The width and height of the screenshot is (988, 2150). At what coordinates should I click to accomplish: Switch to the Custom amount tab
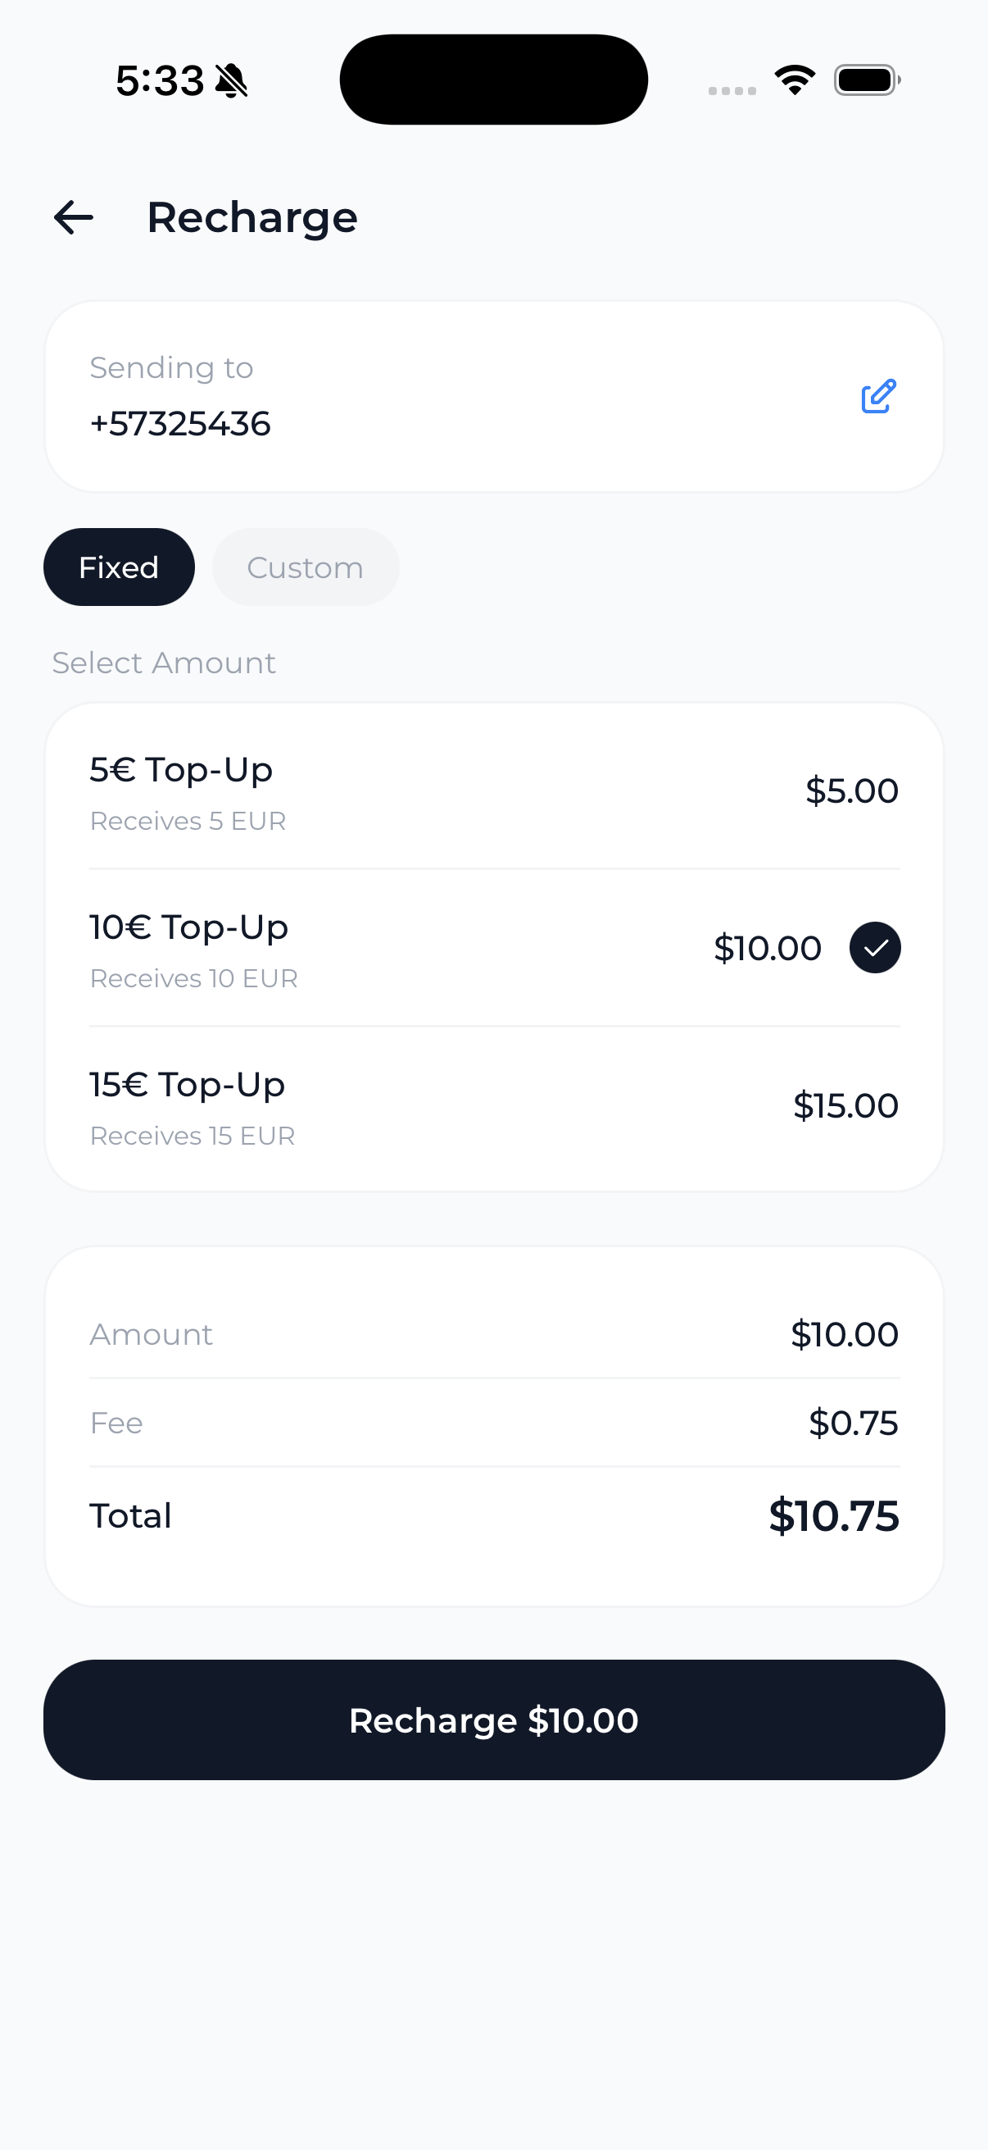(x=305, y=567)
